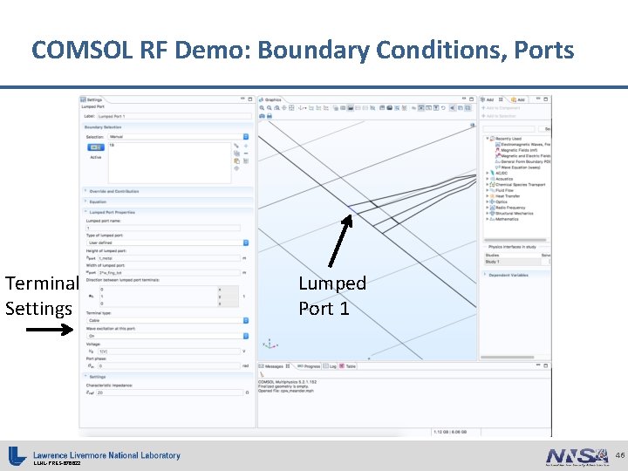Expand the AC/DC tree node
This screenshot has width=628, height=471.
488,173
